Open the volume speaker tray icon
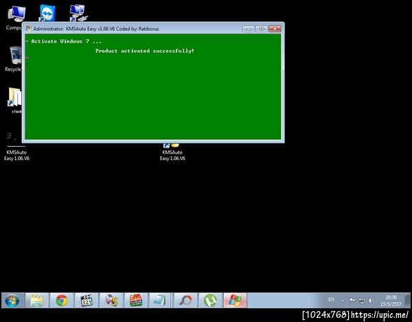The image size is (412, 322). click(x=371, y=301)
